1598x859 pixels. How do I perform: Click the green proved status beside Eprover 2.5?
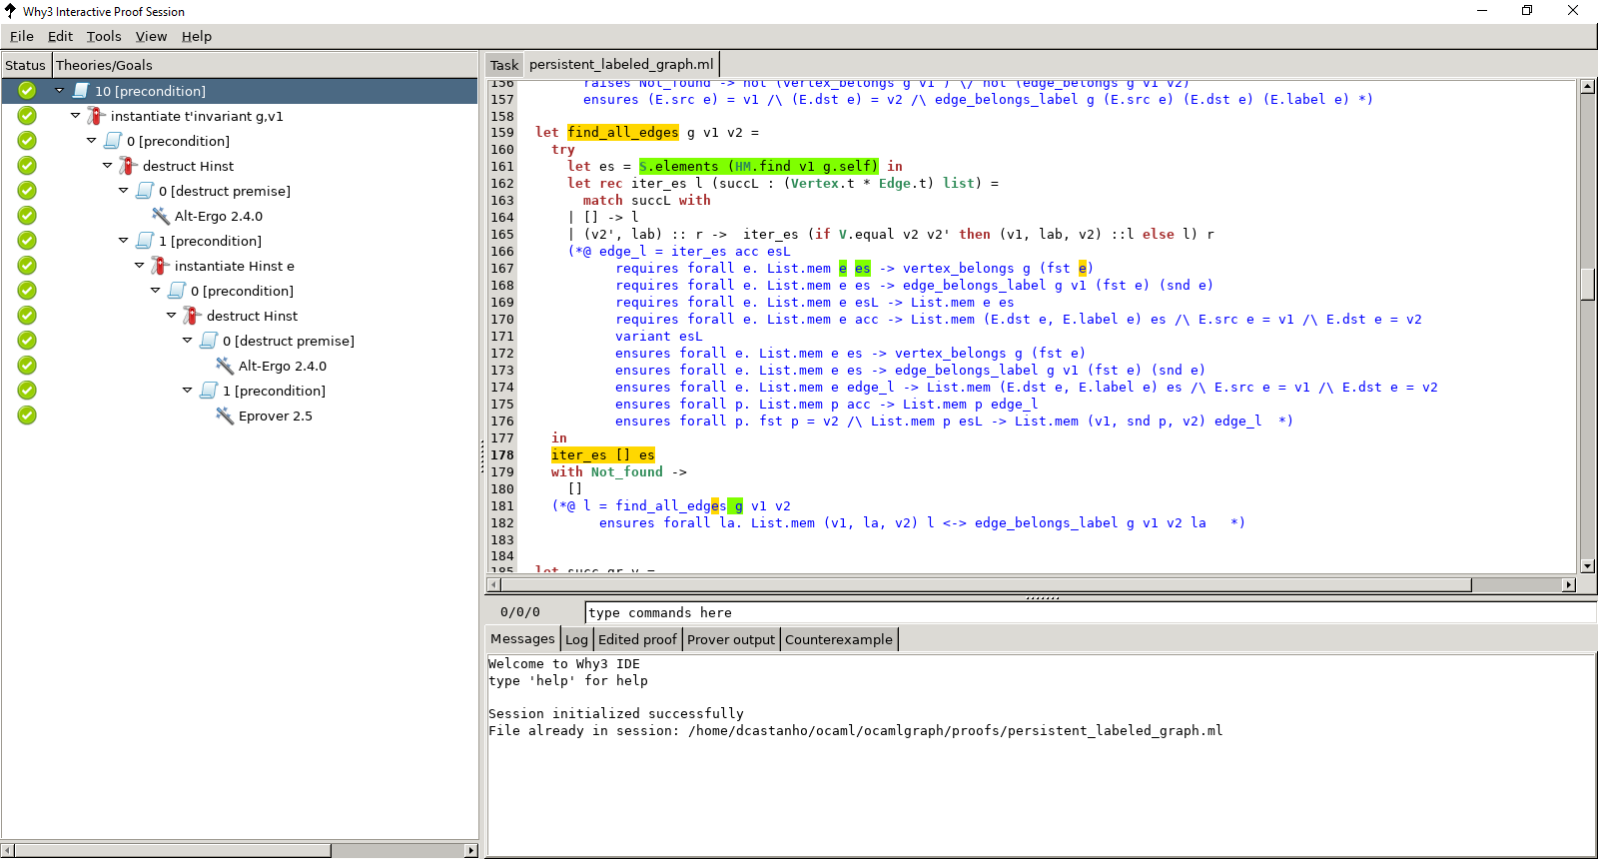click(x=27, y=416)
